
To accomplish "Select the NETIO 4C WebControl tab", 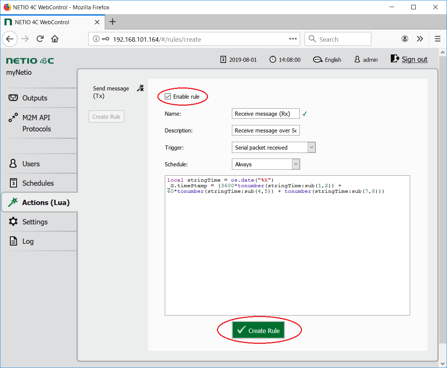I will [x=53, y=22].
